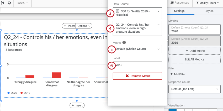The image size is (223, 111).
Task: Click the red X icon in Remove Metric
Action: pyautogui.click(x=127, y=76)
